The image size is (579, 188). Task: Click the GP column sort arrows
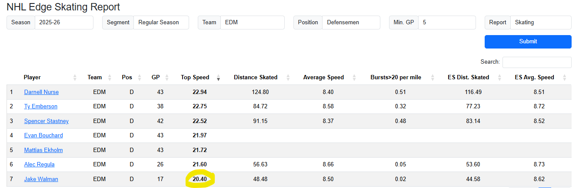167,78
